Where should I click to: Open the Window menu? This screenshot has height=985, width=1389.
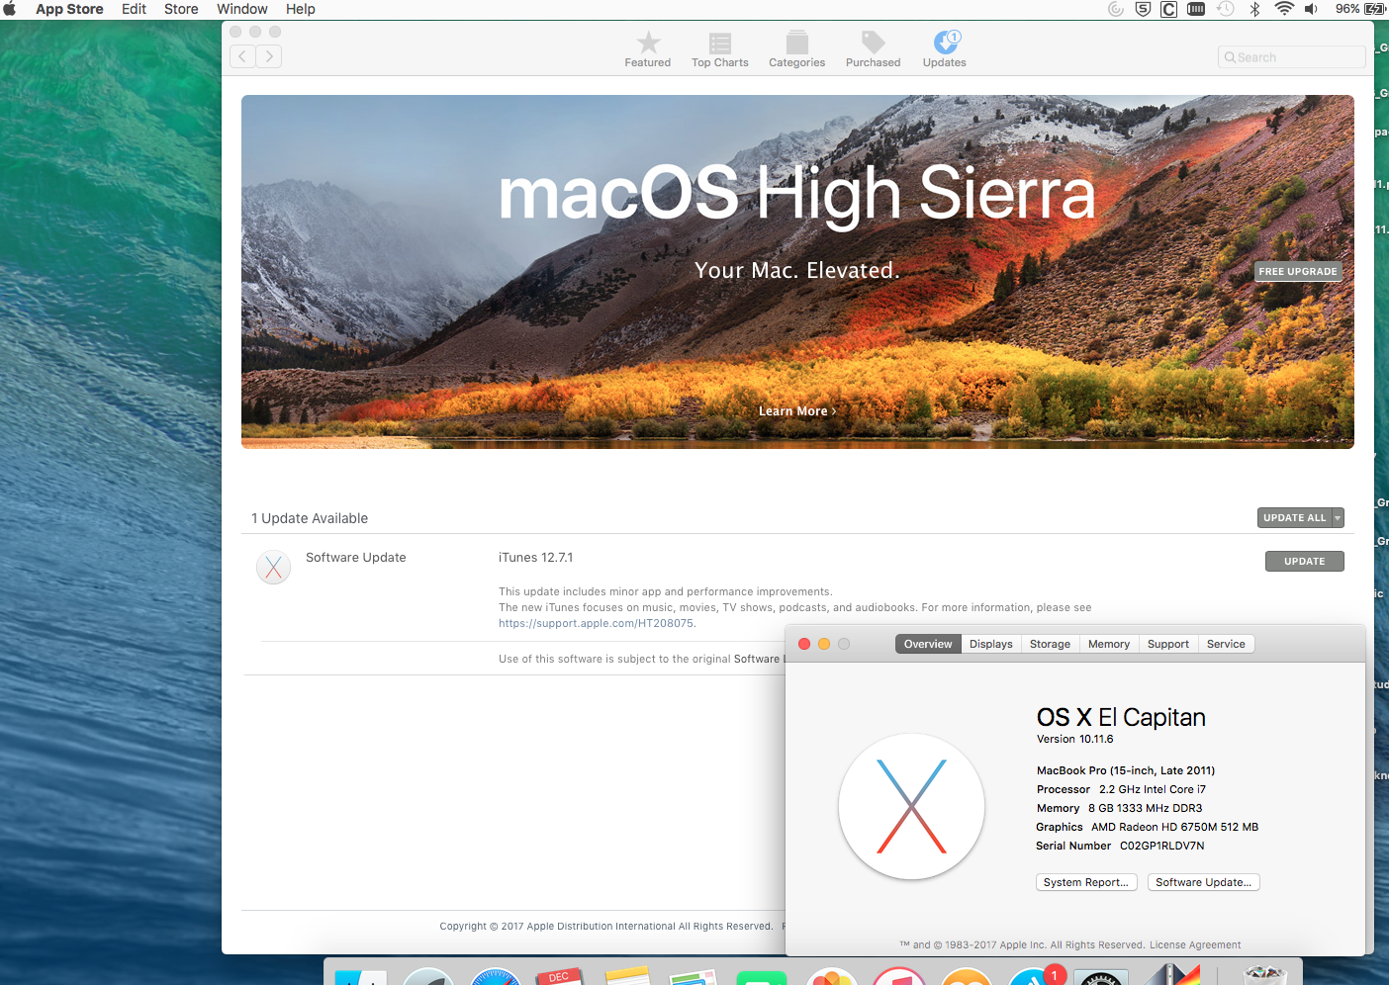click(x=242, y=9)
